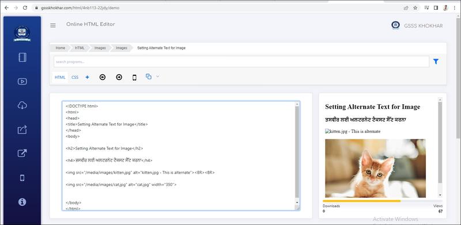Go to next program arrow icon
This screenshot has height=225, width=461.
pyautogui.click(x=119, y=77)
